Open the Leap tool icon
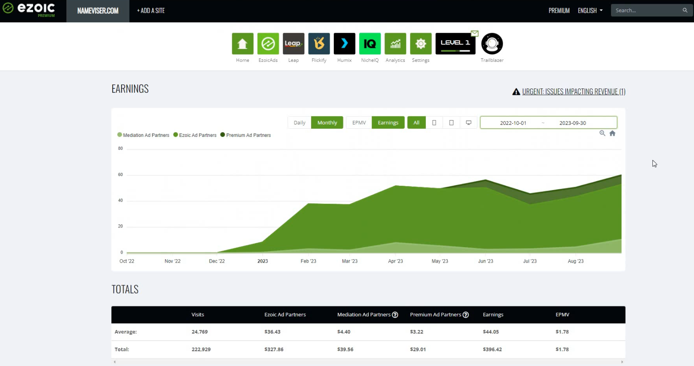 tap(293, 43)
